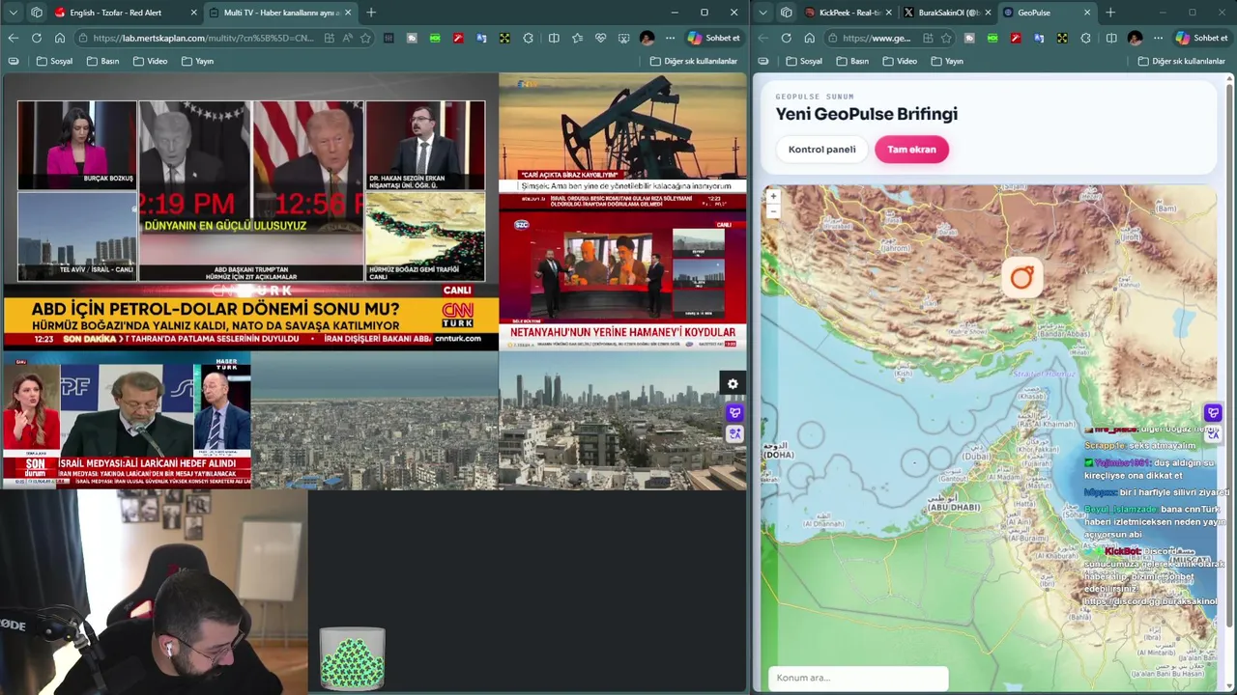This screenshot has height=695, width=1237.
Task: Click the red extension icon in Multi TV toolbar
Action: pyautogui.click(x=458, y=38)
